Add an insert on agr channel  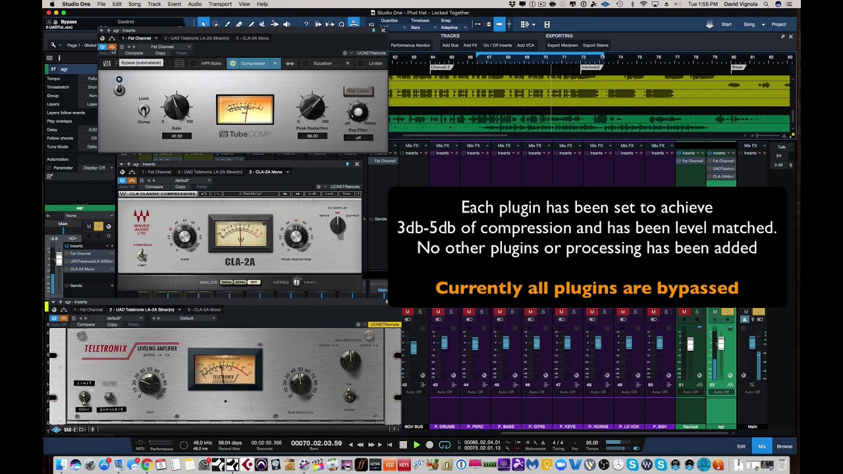pos(111,246)
